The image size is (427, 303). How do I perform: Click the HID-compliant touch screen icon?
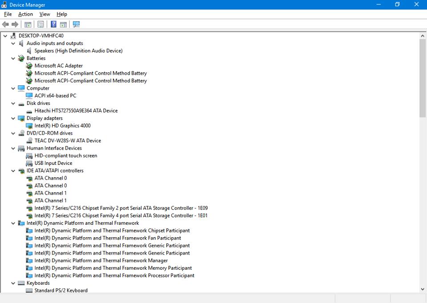(29, 156)
